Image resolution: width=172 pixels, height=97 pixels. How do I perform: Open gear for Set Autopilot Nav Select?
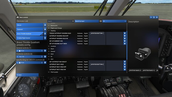point(125,62)
